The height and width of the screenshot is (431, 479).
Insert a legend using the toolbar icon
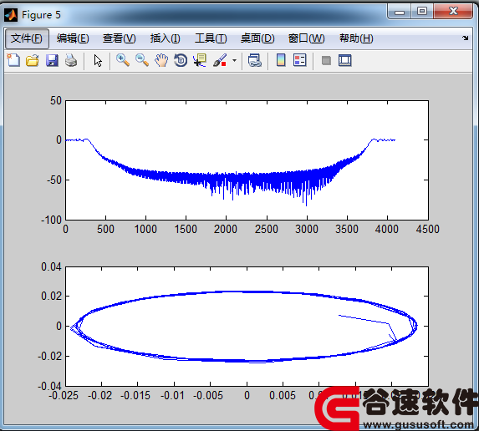click(x=299, y=60)
